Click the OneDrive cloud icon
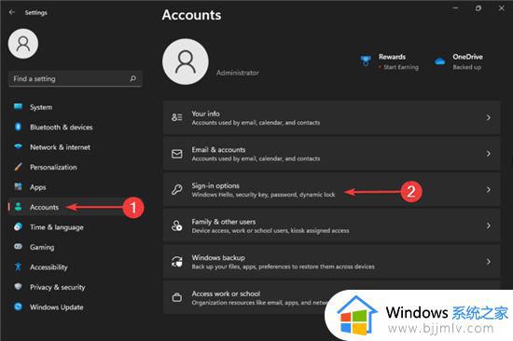The width and height of the screenshot is (513, 341). click(x=439, y=61)
